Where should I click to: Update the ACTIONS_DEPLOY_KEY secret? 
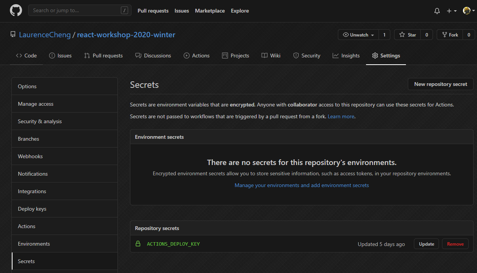426,244
